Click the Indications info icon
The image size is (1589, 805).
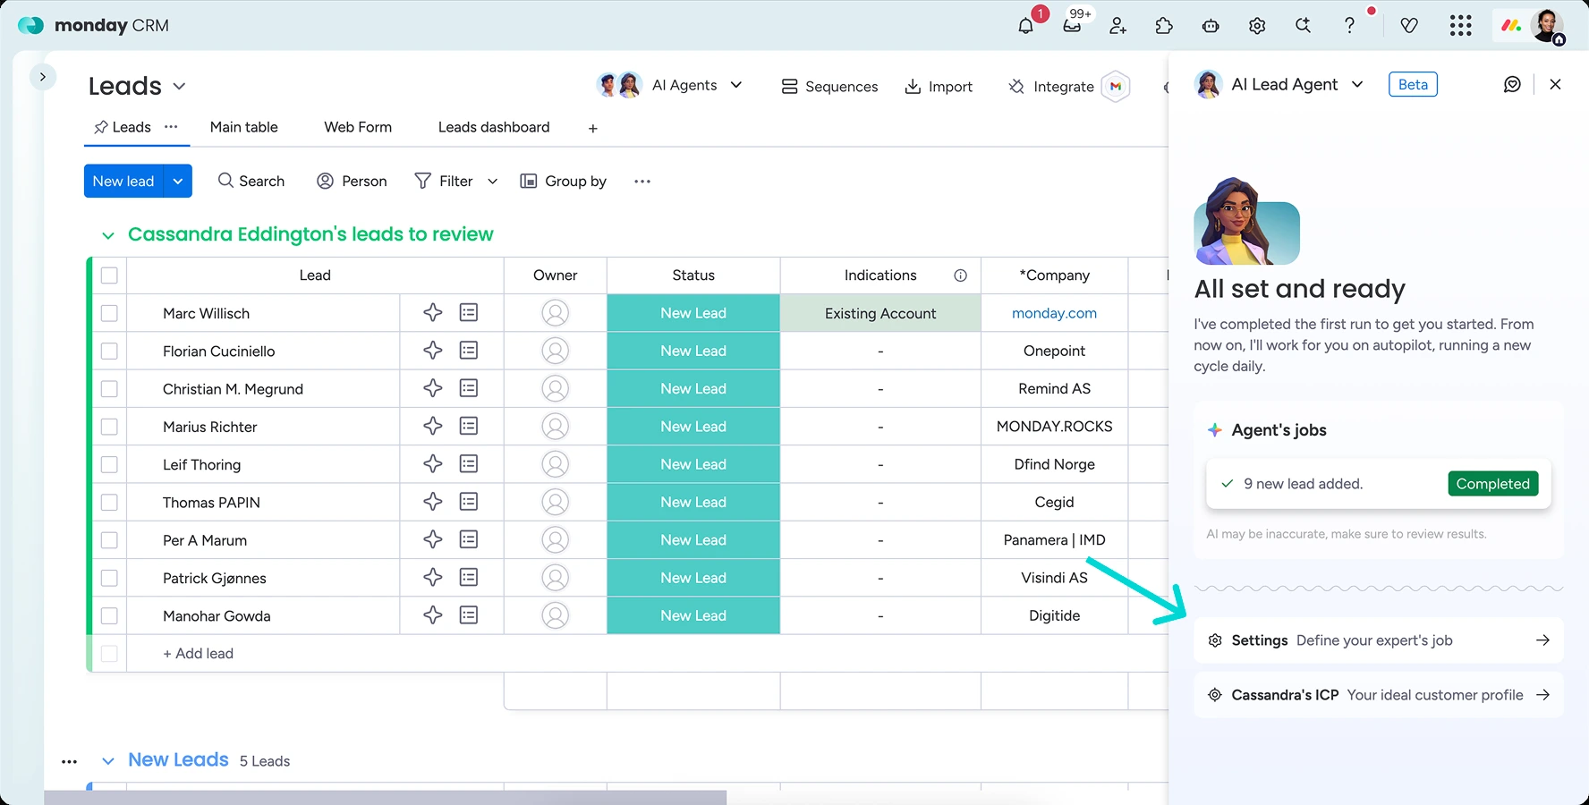[x=960, y=275]
